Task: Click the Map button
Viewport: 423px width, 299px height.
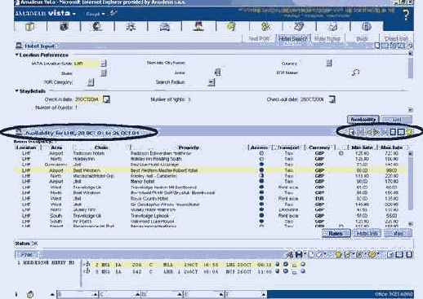Action: pyautogui.click(x=398, y=233)
